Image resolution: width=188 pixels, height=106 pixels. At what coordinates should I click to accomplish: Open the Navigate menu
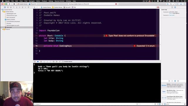[32, 1]
